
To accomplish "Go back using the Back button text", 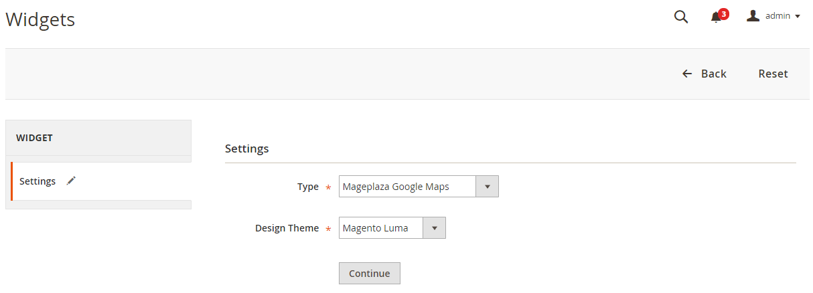I will (x=713, y=74).
